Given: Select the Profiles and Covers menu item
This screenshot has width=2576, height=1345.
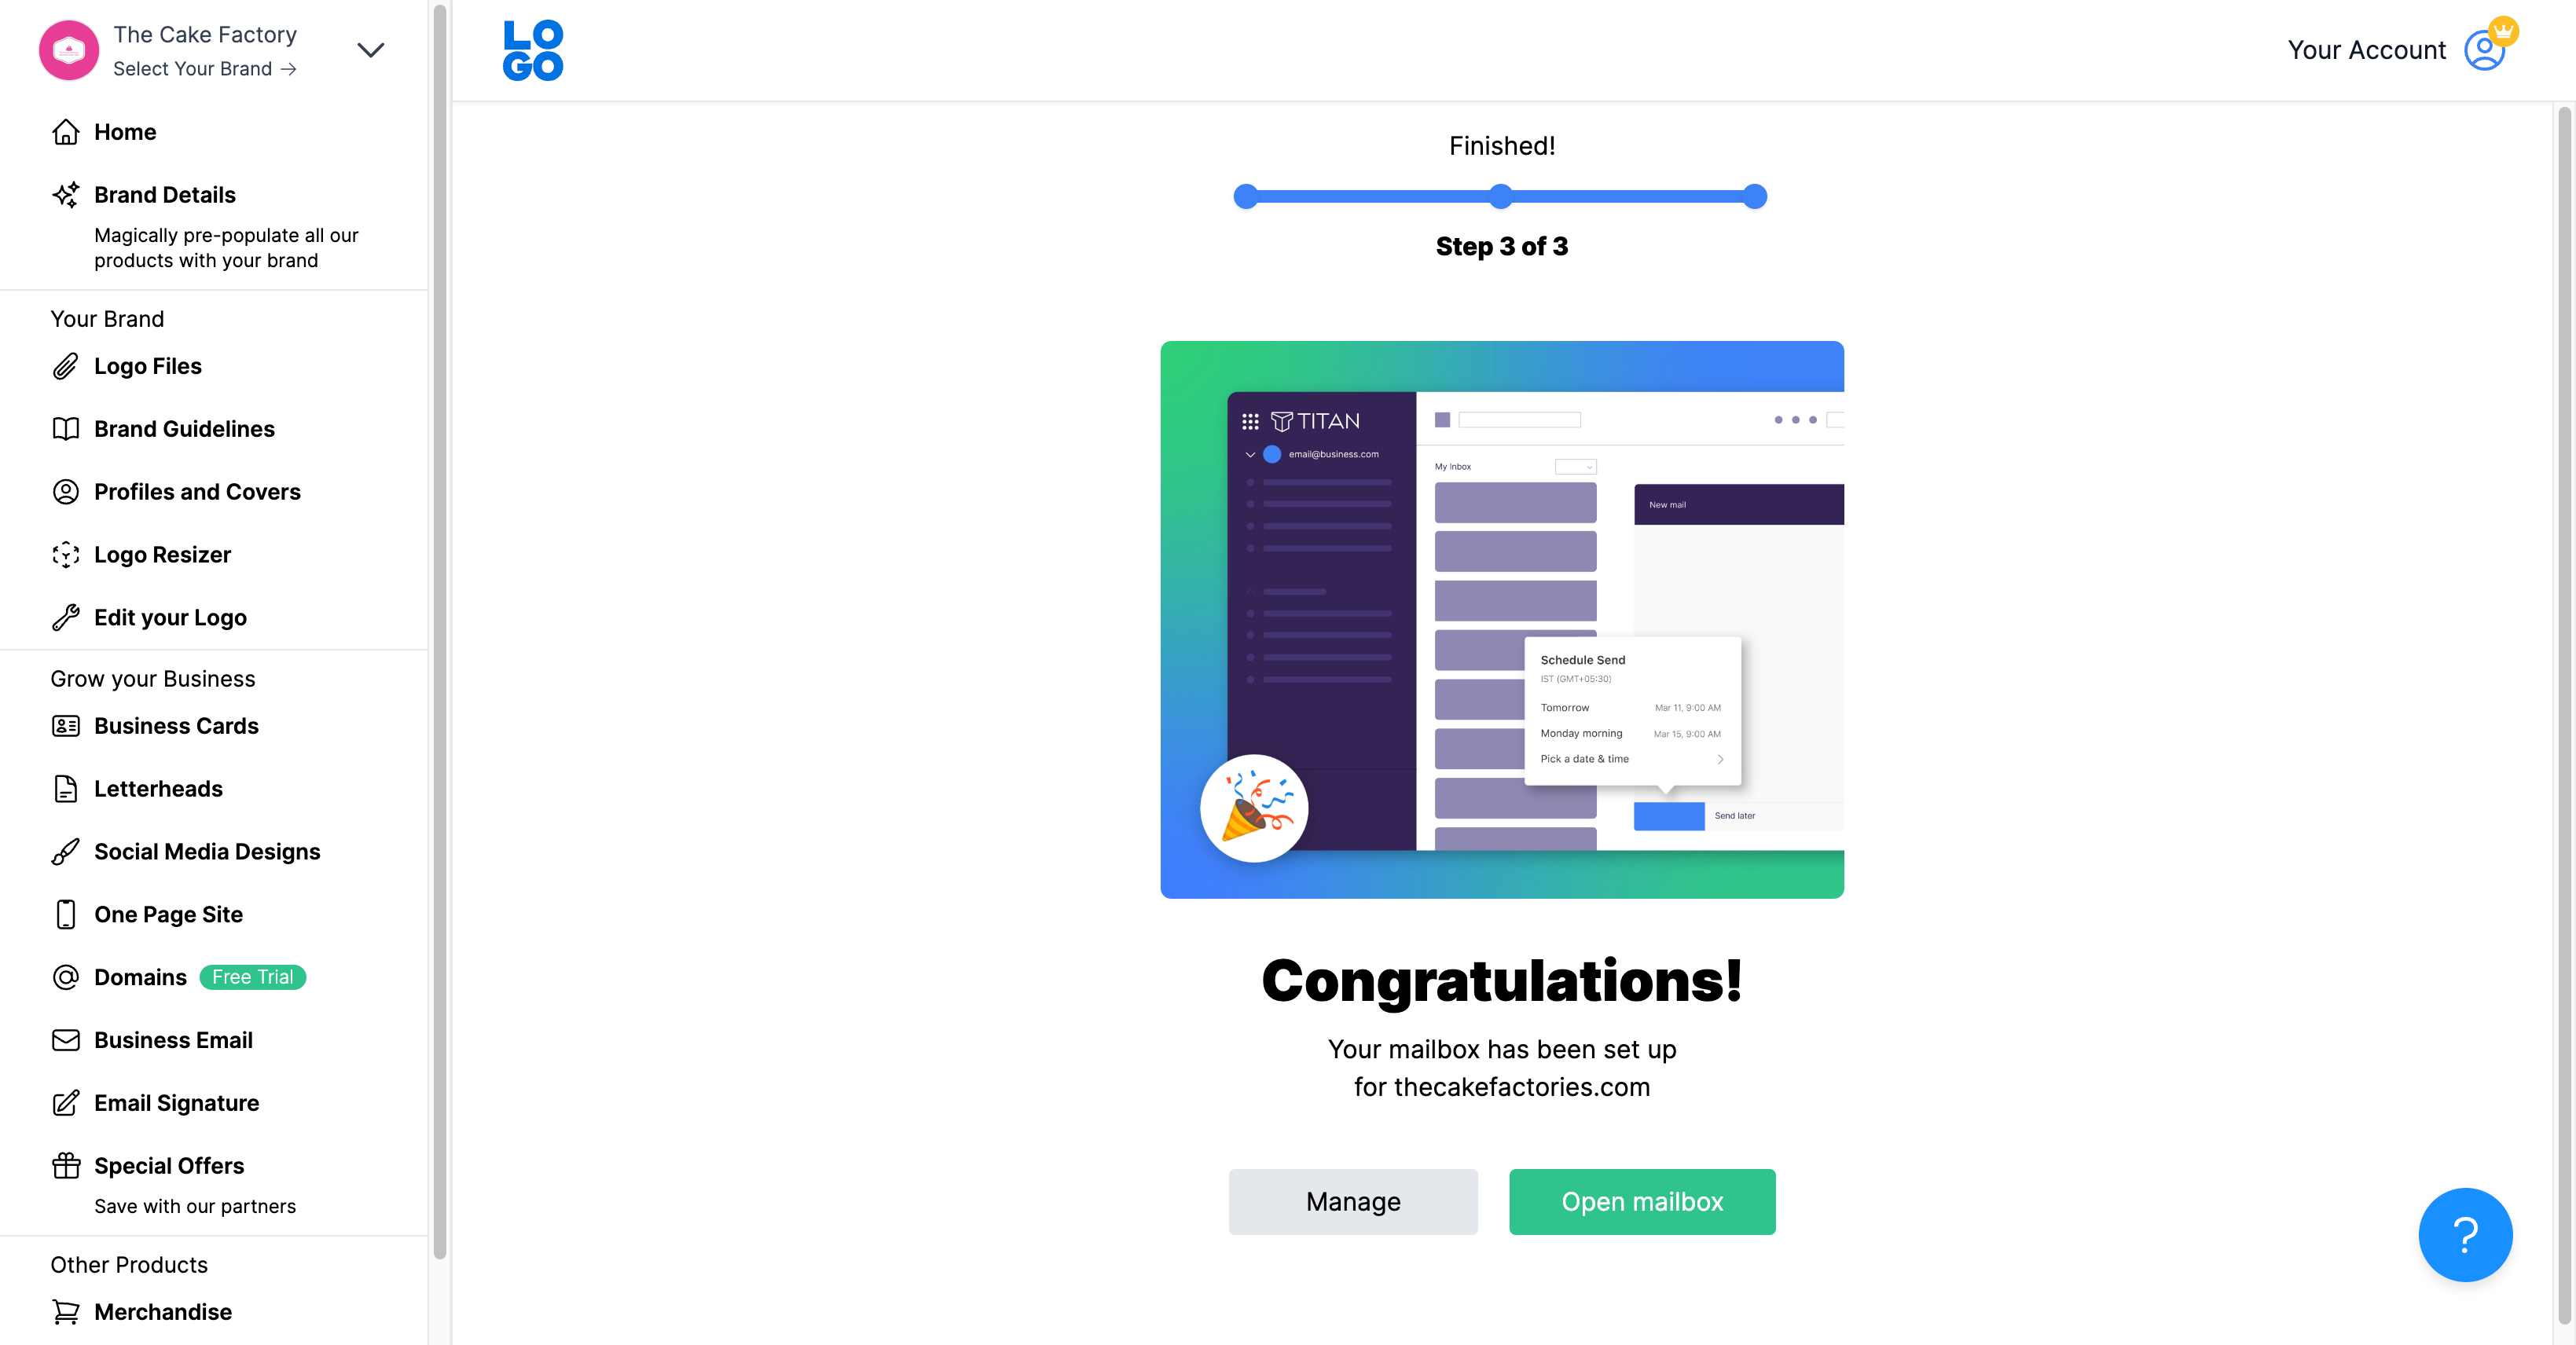Looking at the screenshot, I should 197,490.
